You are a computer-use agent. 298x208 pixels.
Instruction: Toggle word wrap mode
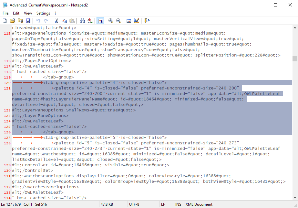[100, 20]
